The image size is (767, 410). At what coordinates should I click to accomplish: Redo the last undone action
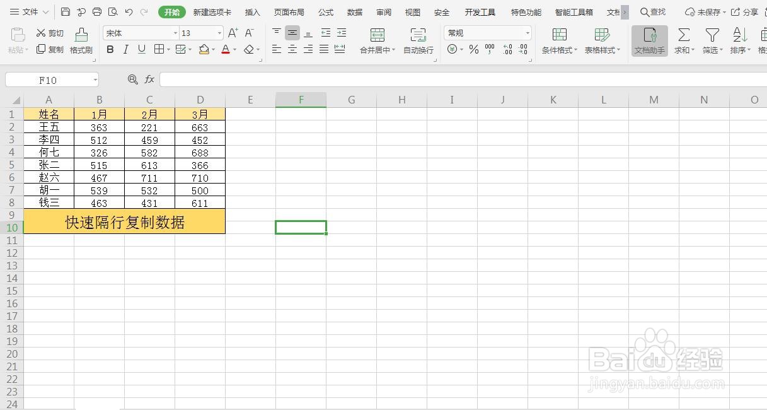coord(144,12)
